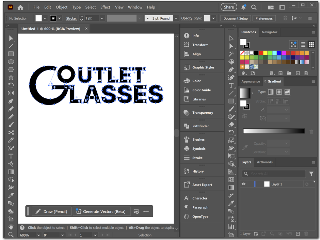The width and height of the screenshot is (320, 240).
Task: Switch to the Artboards tab
Action: click(x=265, y=162)
